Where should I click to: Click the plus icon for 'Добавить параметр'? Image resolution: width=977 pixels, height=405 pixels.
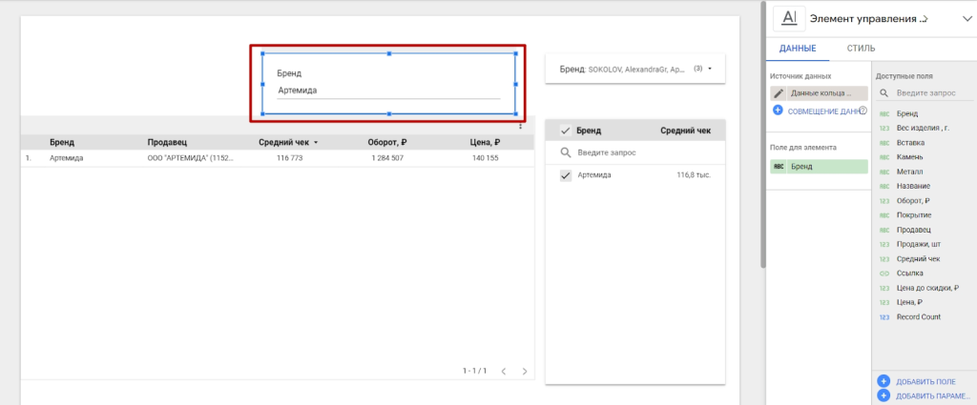tap(883, 395)
